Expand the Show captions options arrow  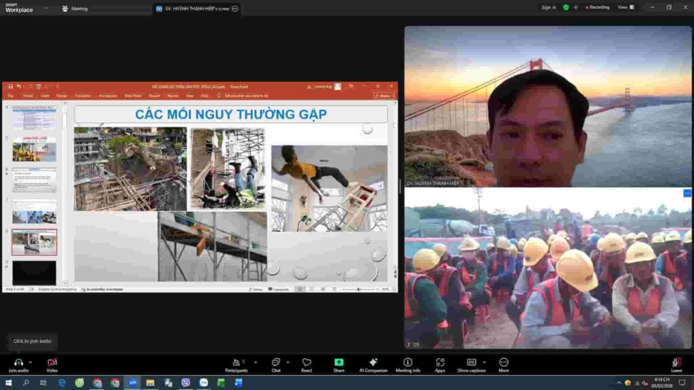pos(484,361)
